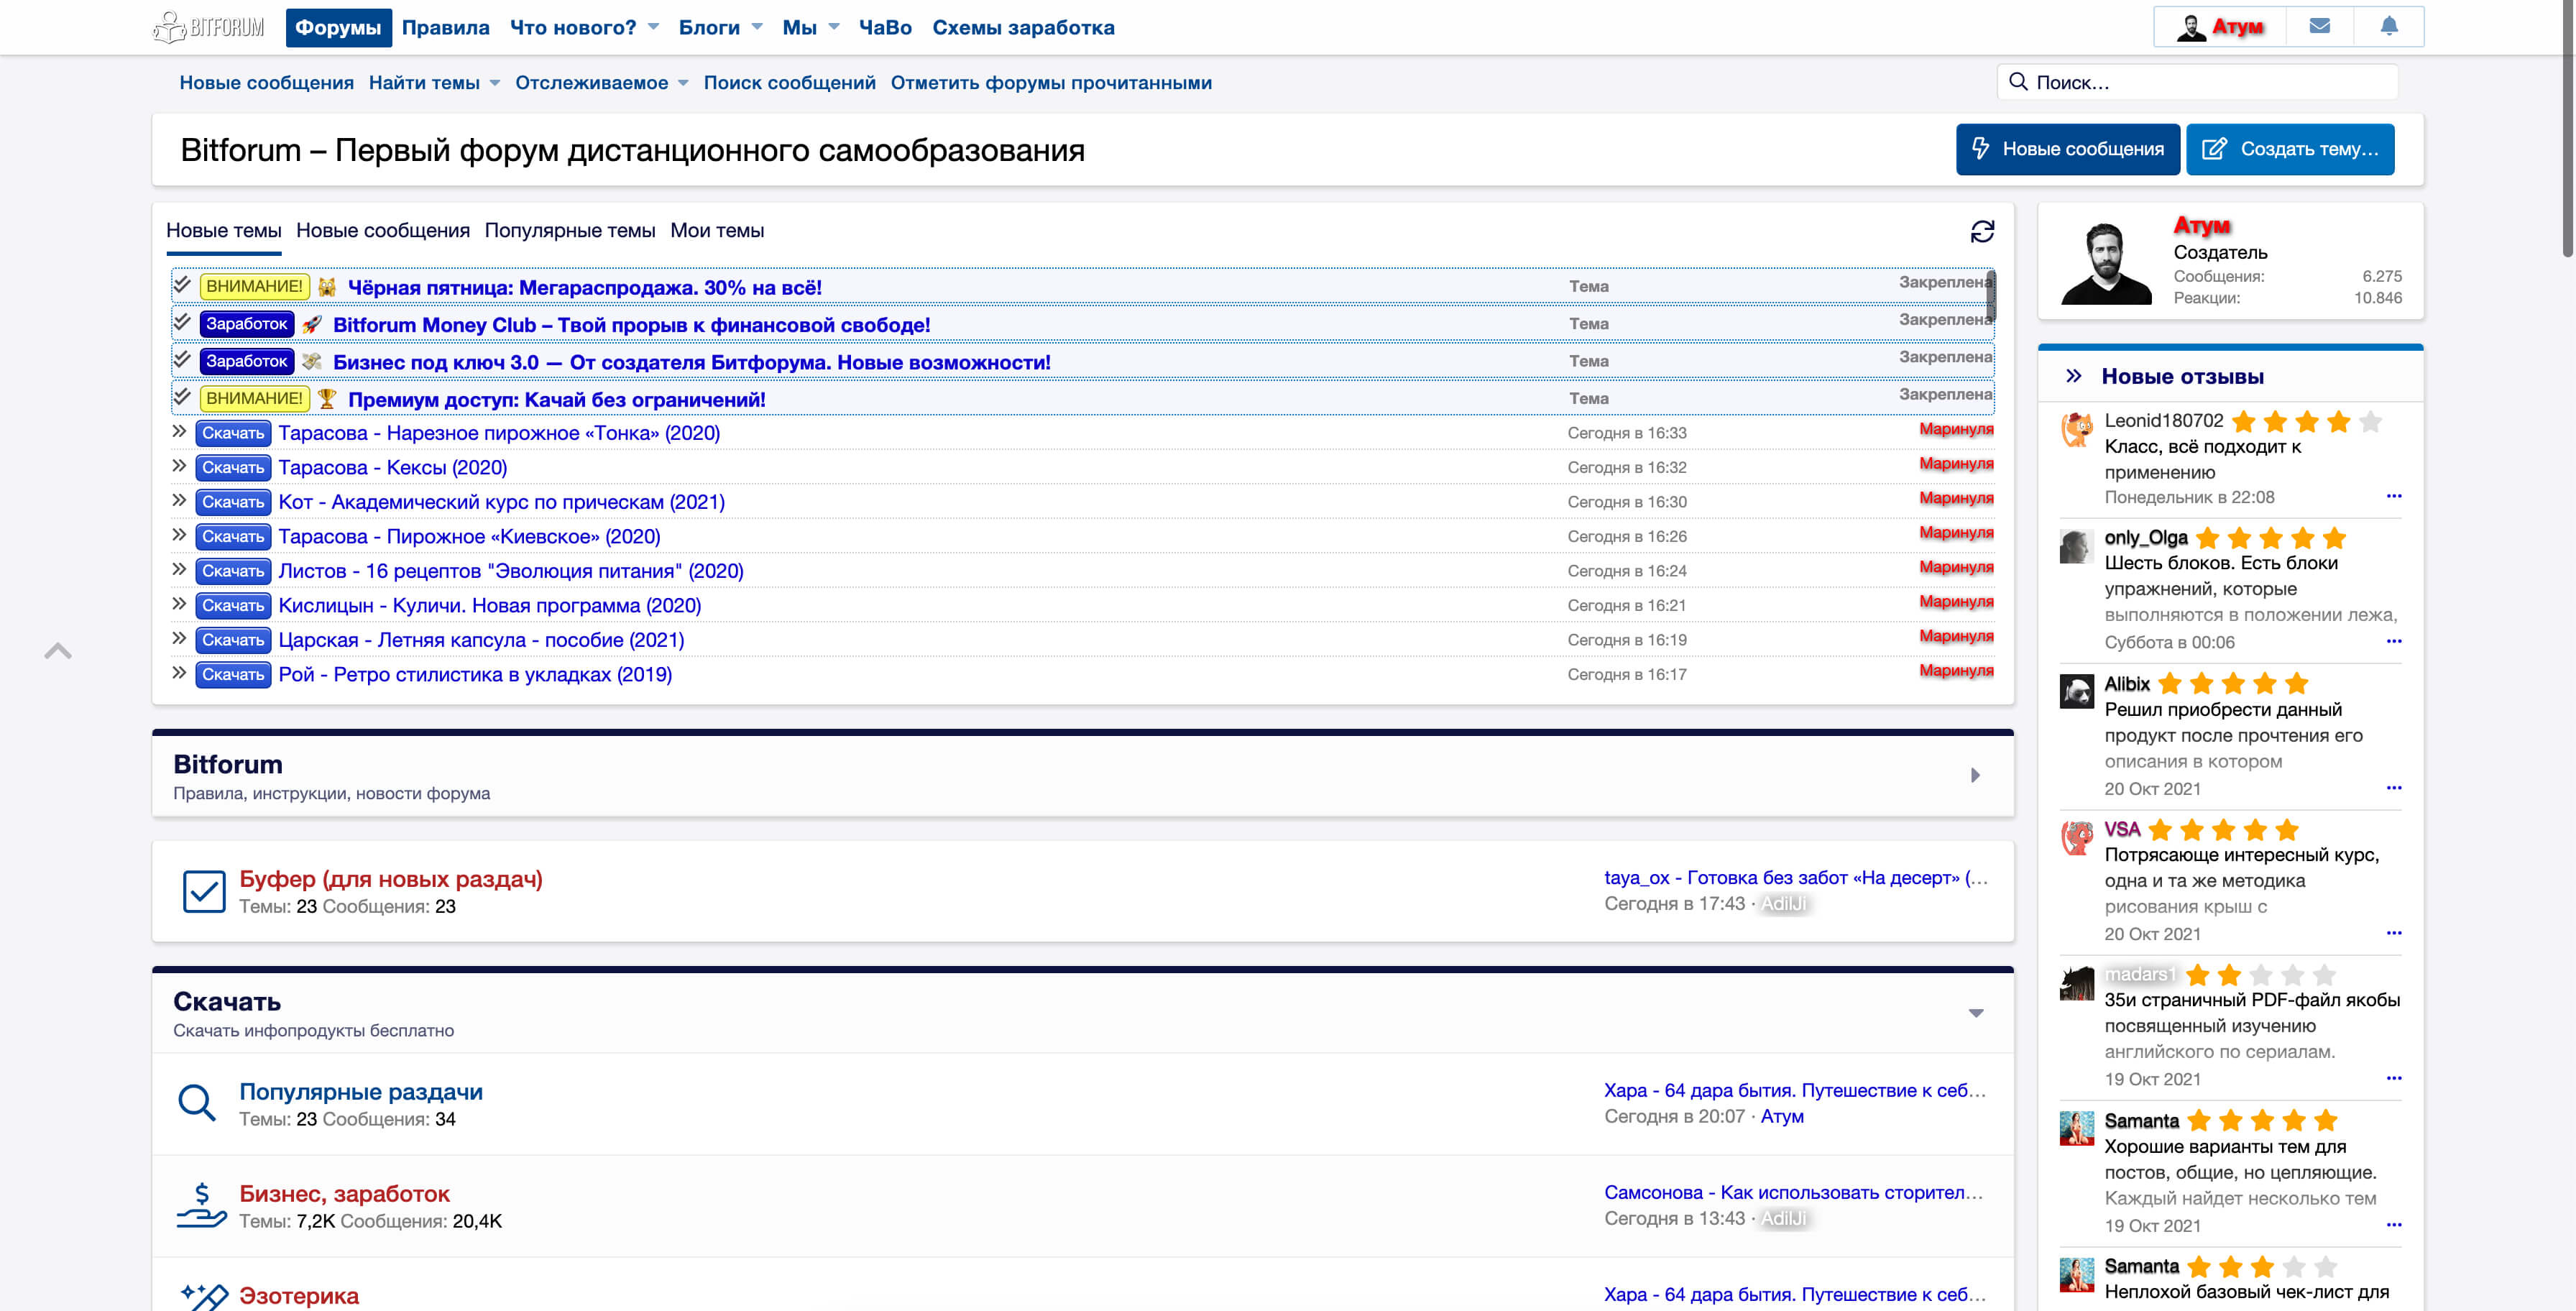This screenshot has height=1311, width=2576.
Task: Open Правила in main navigation
Action: (446, 27)
